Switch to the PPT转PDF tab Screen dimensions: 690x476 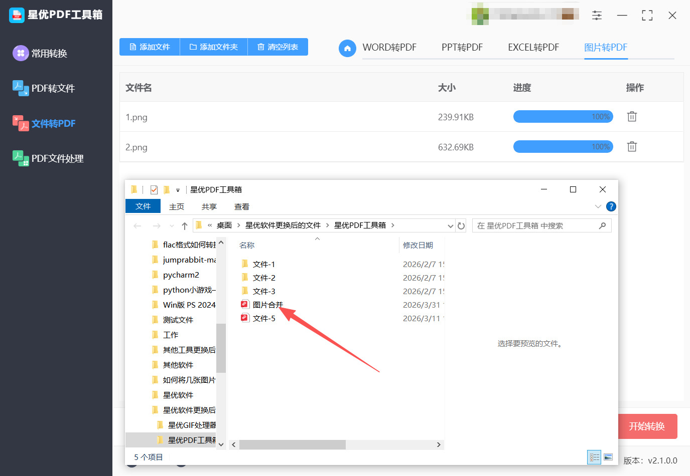click(462, 48)
